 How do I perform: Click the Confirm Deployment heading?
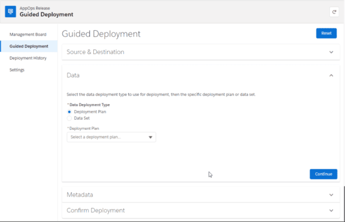(96, 210)
